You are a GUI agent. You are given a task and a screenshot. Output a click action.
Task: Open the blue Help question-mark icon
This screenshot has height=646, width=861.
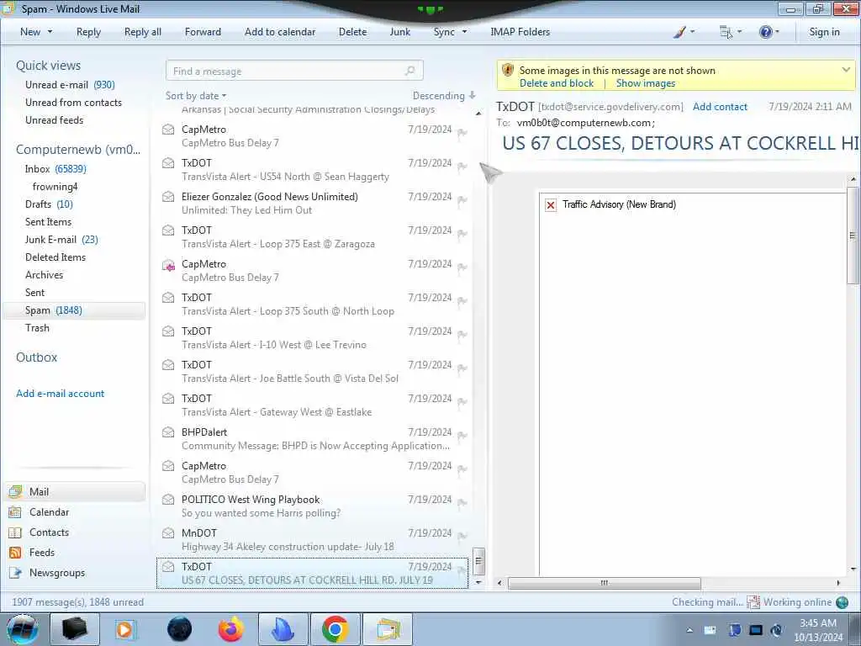click(x=765, y=32)
